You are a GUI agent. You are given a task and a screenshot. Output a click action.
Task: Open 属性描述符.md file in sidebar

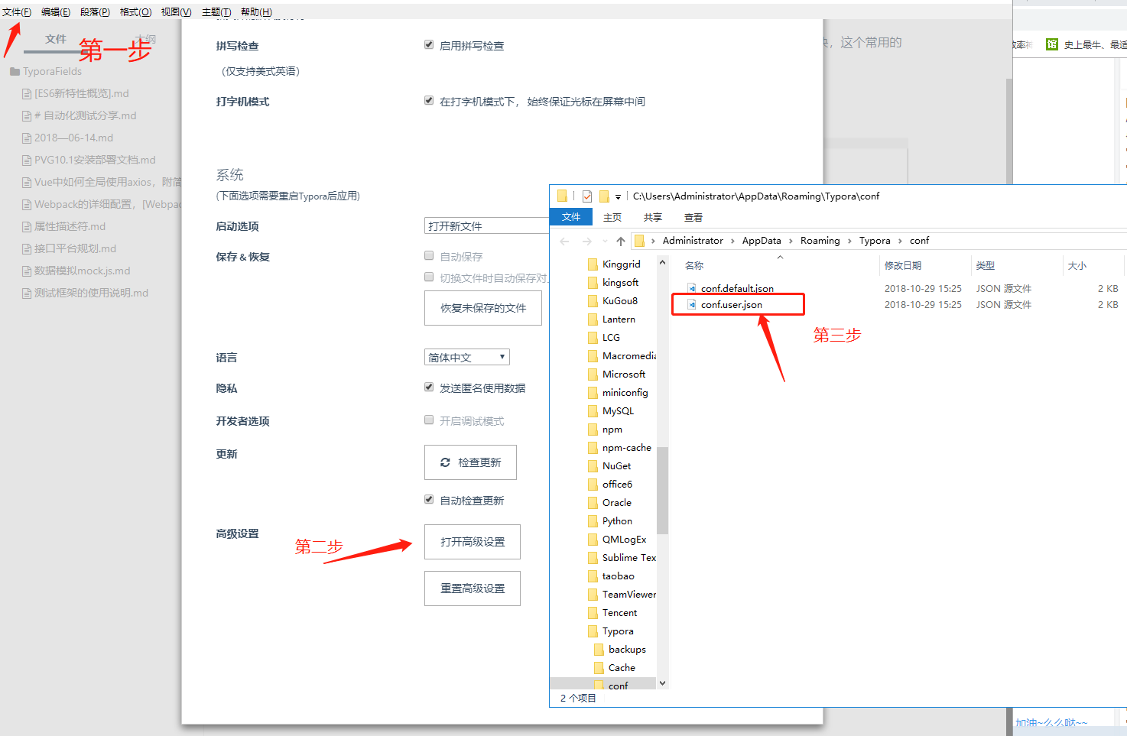70,226
